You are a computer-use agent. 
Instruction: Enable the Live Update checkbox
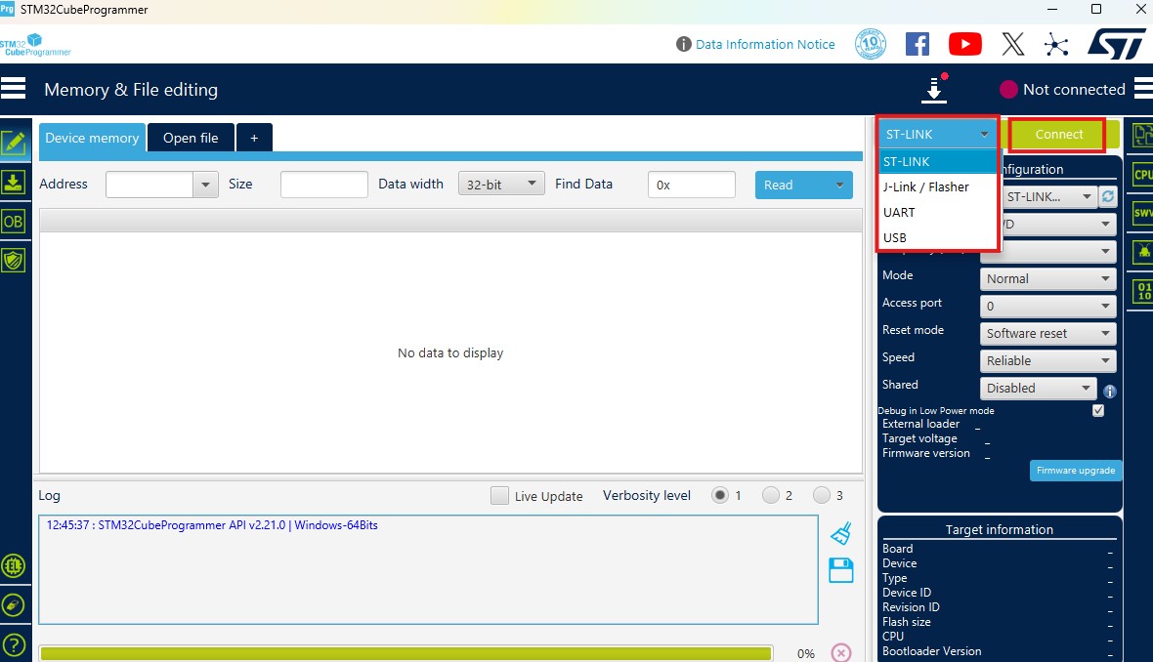[499, 496]
